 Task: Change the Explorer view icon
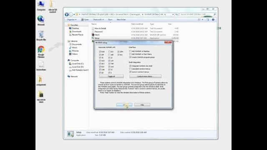(199, 20)
